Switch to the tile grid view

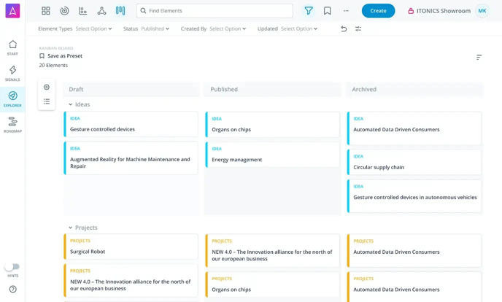click(45, 11)
